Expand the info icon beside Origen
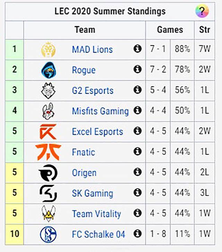The image size is (222, 252). (x=138, y=172)
